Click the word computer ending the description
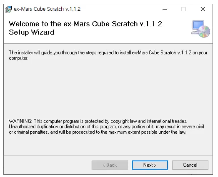The width and height of the screenshot is (218, 177). pos(18,58)
